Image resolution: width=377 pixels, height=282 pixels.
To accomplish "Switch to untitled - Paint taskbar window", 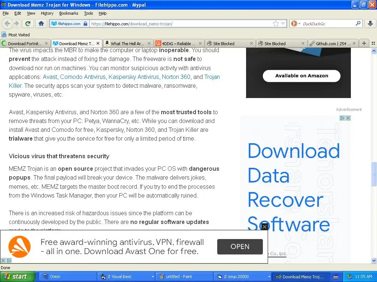I will coord(184,277).
